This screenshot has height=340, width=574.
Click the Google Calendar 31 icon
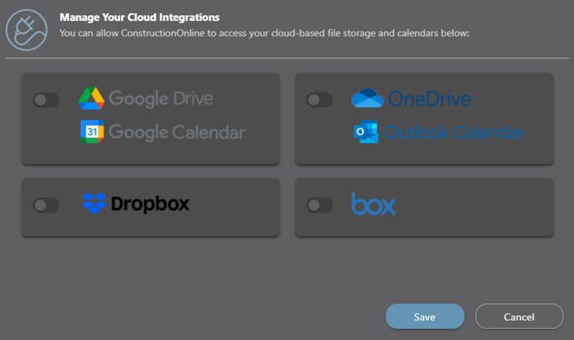click(92, 132)
